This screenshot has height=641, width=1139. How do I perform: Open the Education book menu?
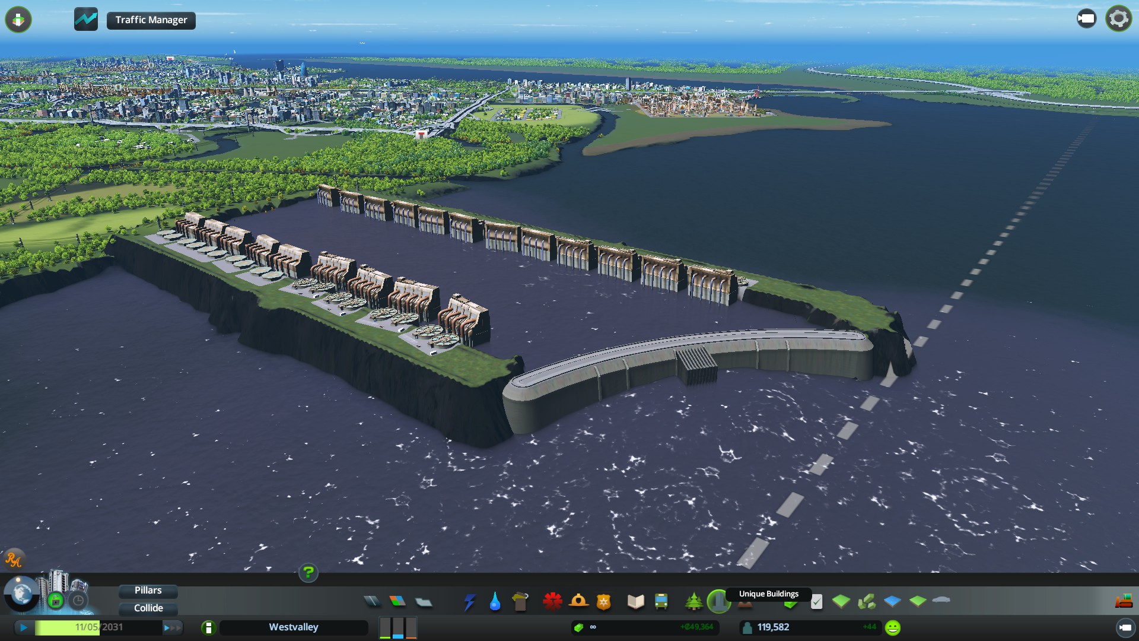635,602
